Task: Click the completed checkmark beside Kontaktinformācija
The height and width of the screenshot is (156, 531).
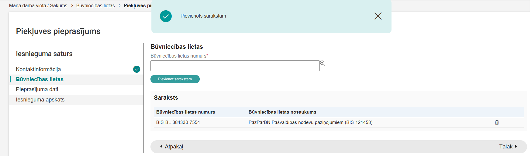Action: pyautogui.click(x=136, y=69)
